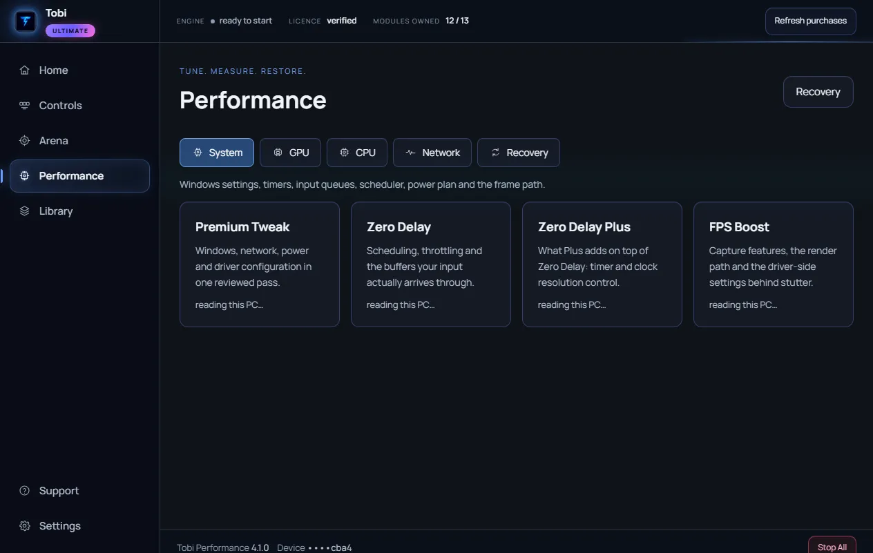The height and width of the screenshot is (553, 873).
Task: Click the chip icon on System tab
Action: pos(198,153)
